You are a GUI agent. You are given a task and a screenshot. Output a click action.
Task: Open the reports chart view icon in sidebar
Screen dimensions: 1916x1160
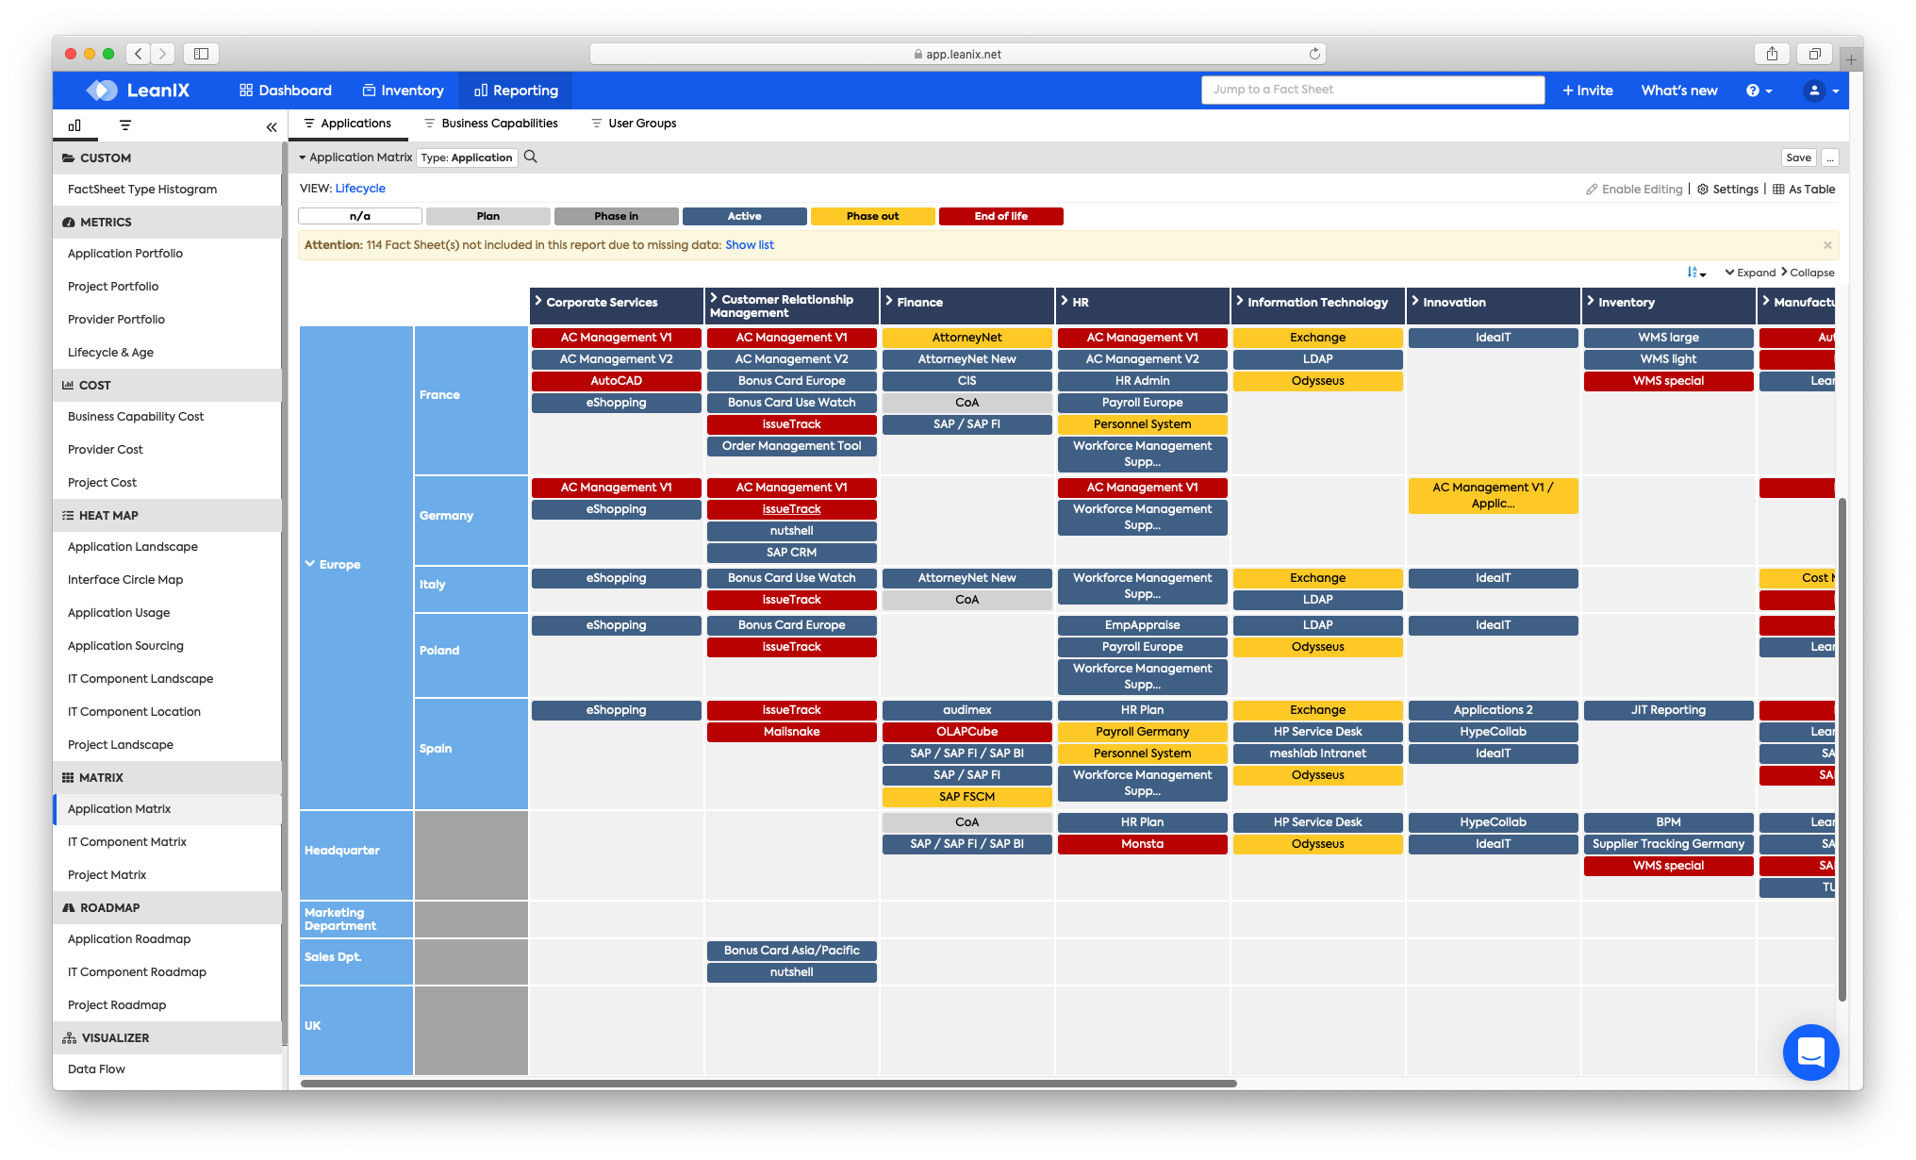tap(74, 125)
